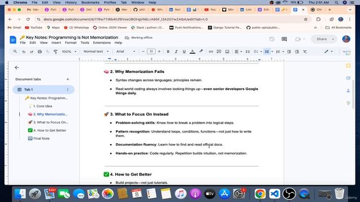Pick a text color
Viewport: 360px width, 202px height.
pos(192,52)
